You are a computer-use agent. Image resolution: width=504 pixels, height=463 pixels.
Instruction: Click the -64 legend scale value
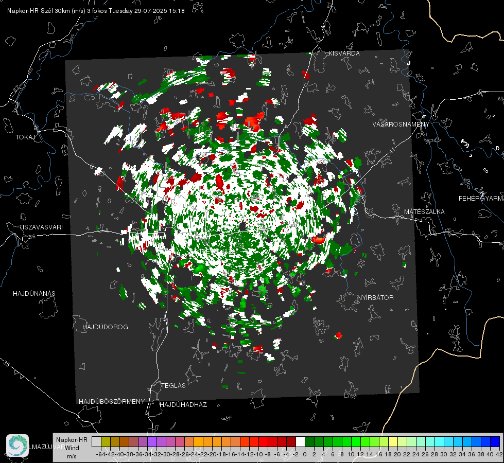tap(100, 454)
